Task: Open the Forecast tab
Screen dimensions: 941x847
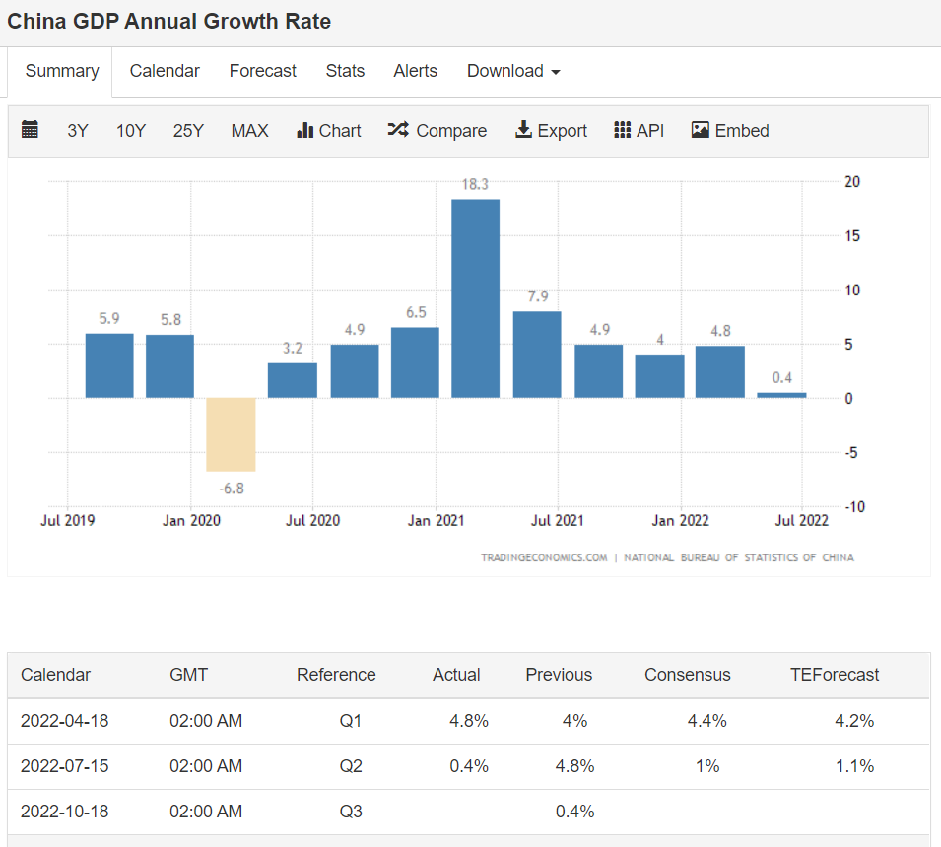Action: pos(262,71)
